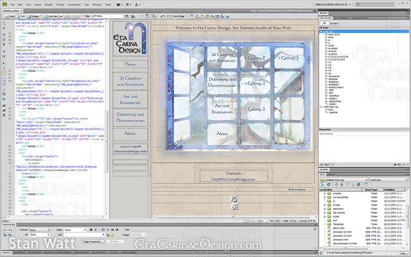Turn on Live View
Viewport: 411px width, 257px height.
pos(53,15)
